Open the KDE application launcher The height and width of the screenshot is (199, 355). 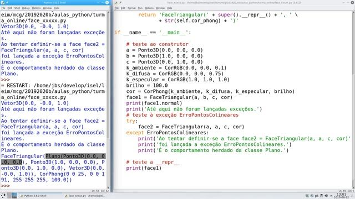[x=3, y=195]
